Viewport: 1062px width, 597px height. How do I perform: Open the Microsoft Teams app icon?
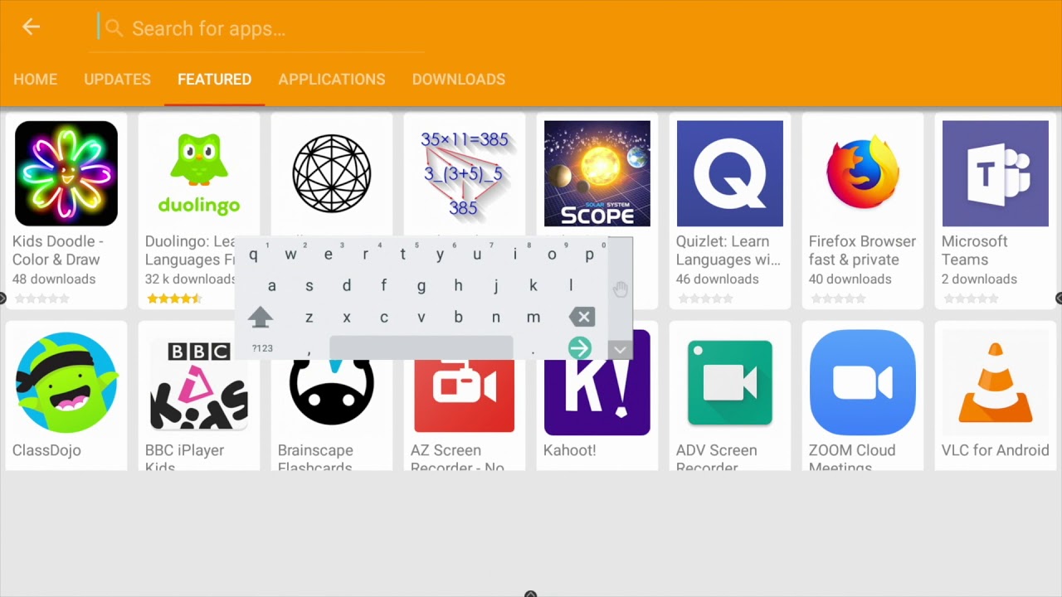996,173
